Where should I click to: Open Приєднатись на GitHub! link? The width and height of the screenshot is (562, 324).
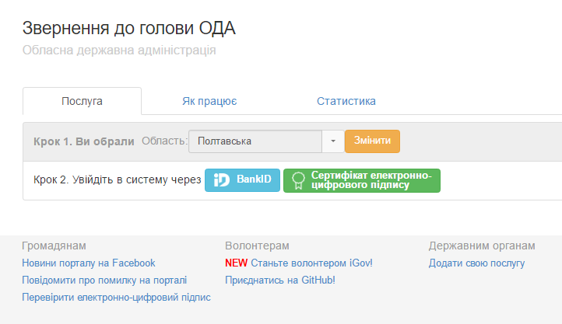279,280
